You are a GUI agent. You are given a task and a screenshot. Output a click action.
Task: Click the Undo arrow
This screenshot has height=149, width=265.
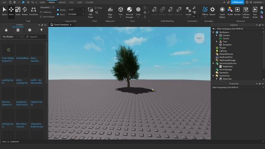coord(33,2)
